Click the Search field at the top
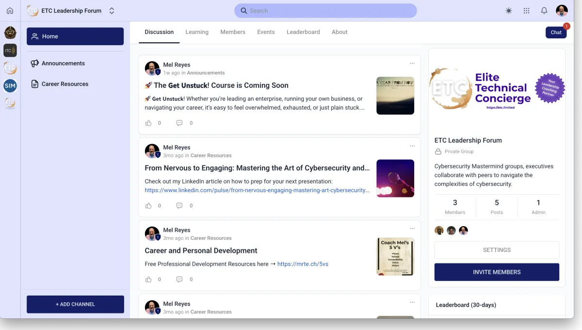Screen dimensions: 582x330 (x=325, y=11)
